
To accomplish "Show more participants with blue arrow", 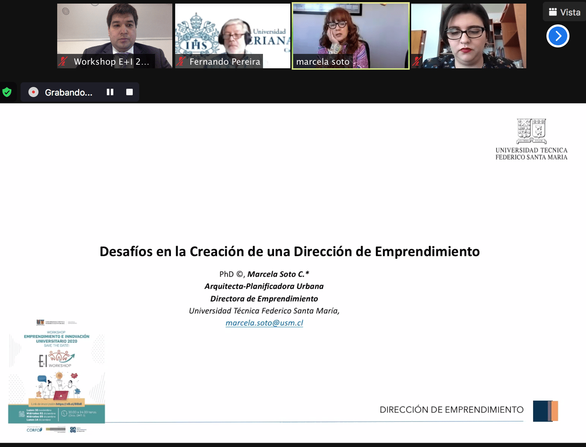I will [x=558, y=36].
